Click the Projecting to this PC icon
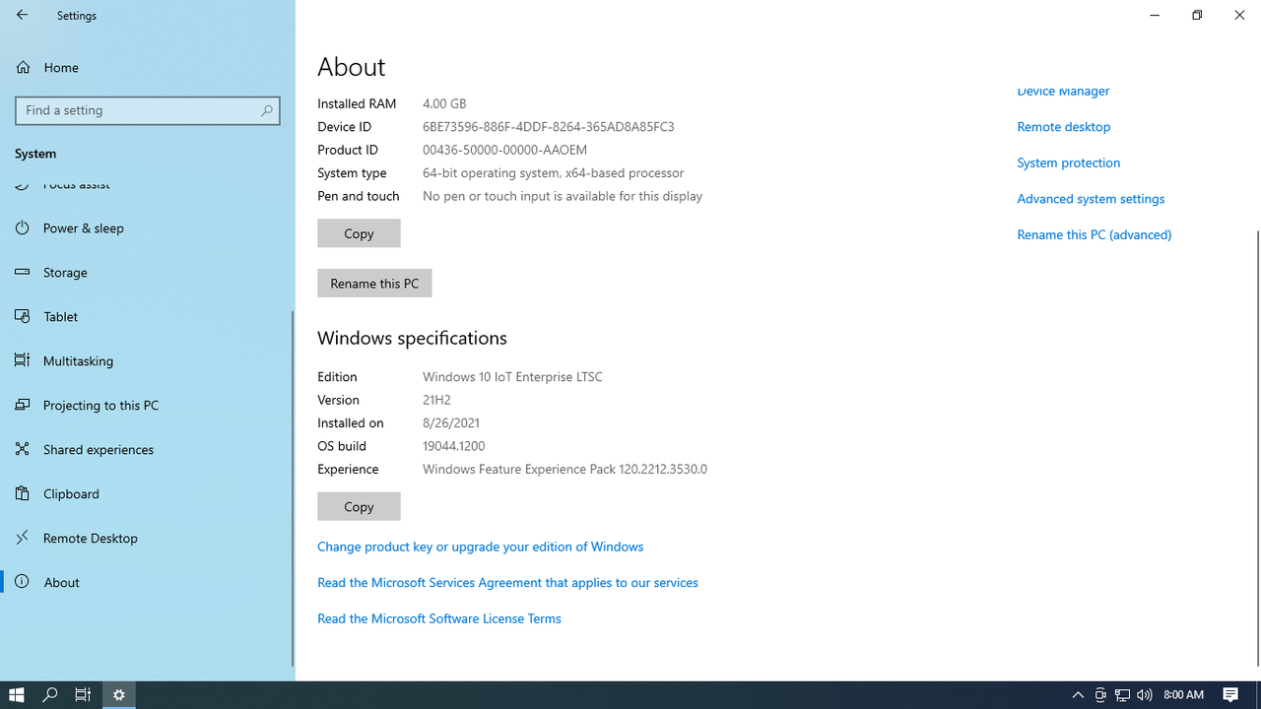Image resolution: width=1261 pixels, height=709 pixels. (x=22, y=405)
